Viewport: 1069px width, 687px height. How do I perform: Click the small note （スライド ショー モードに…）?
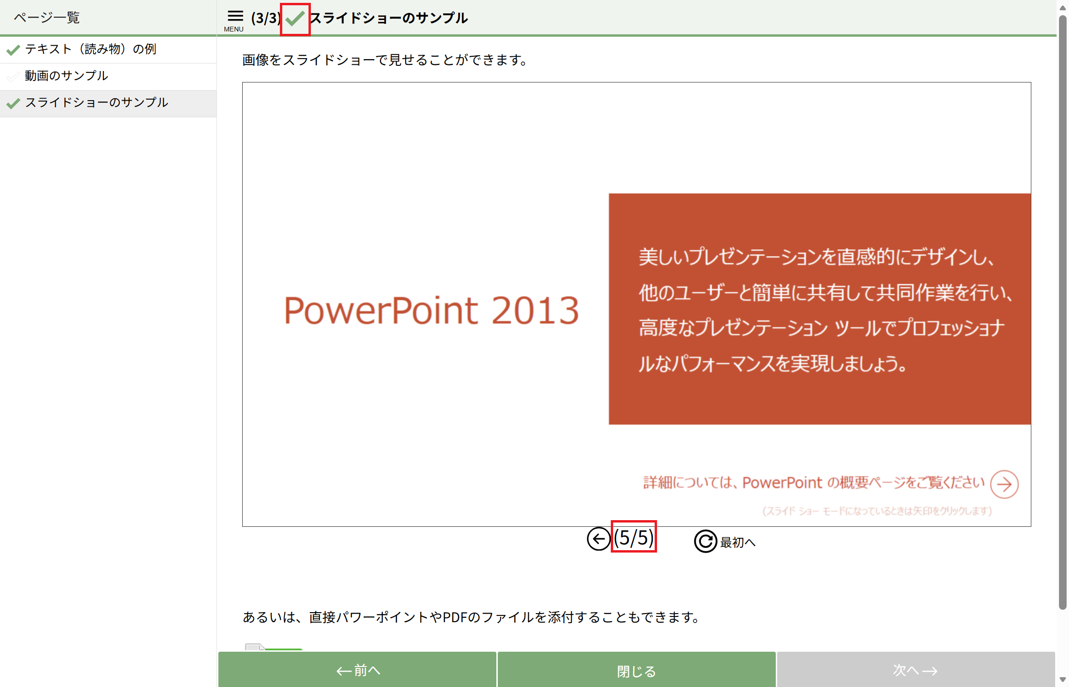(877, 511)
